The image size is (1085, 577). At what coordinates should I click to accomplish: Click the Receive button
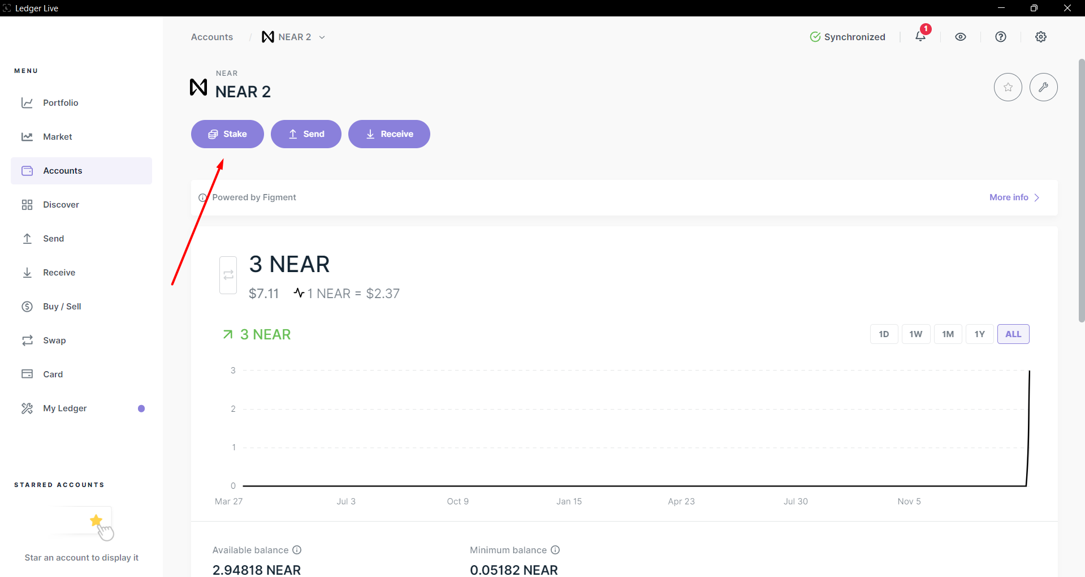point(389,134)
